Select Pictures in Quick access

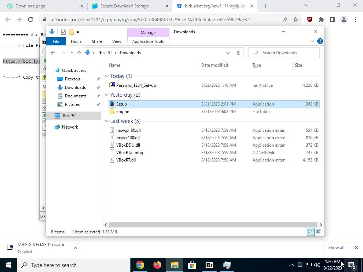[x=72, y=104]
